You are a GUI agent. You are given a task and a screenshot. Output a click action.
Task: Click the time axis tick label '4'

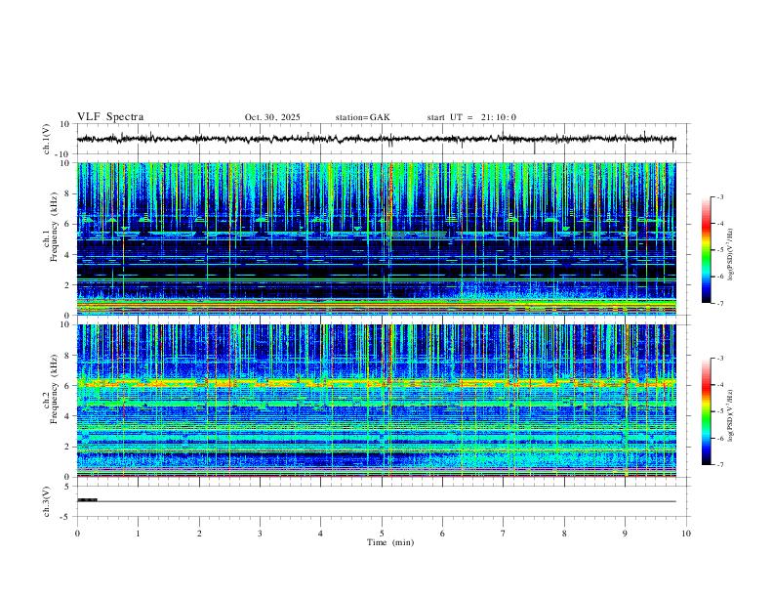[320, 534]
